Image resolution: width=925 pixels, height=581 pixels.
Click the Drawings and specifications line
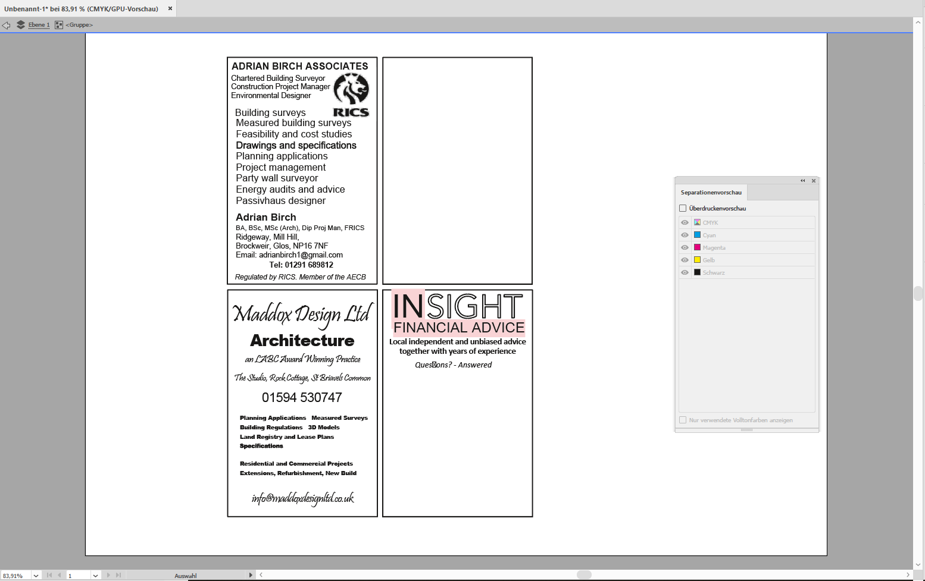296,146
